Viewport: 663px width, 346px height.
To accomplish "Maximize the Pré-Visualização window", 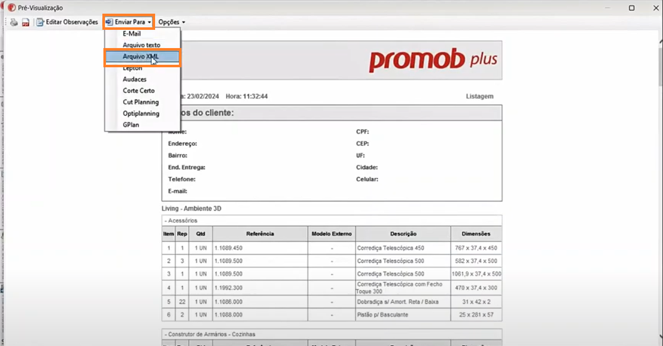I will click(x=632, y=8).
